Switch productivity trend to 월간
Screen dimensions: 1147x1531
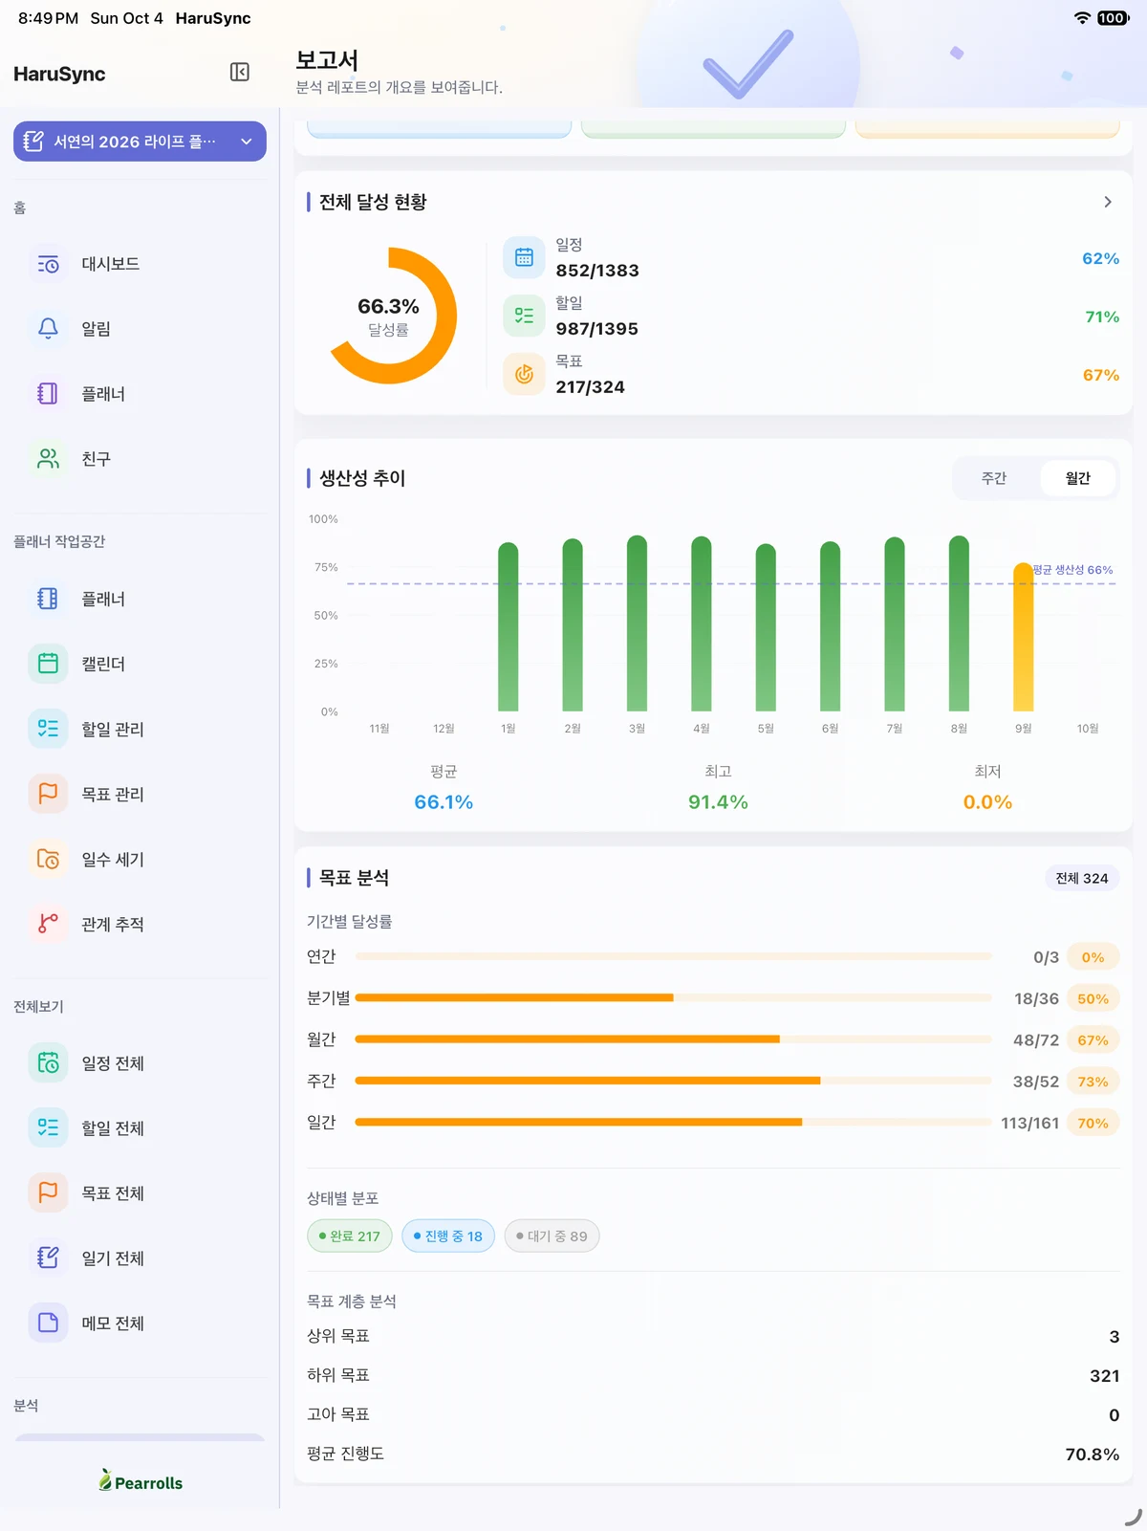(1077, 478)
